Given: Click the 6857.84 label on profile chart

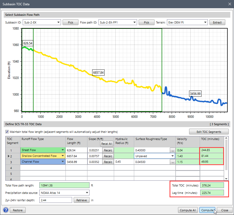Looking at the screenshot, I should pyautogui.click(x=98, y=72).
